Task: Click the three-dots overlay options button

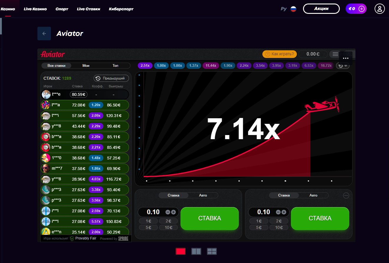Action: [345, 58]
